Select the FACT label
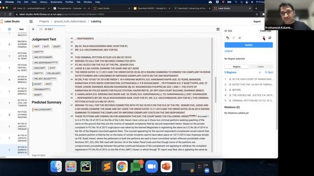 pos(37,46)
